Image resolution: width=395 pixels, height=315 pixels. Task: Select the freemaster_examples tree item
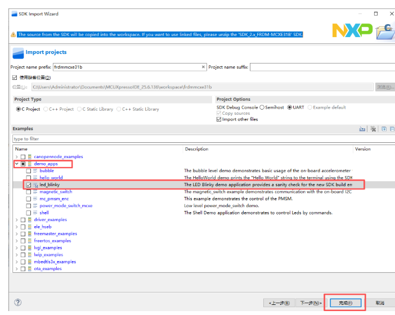(55, 233)
